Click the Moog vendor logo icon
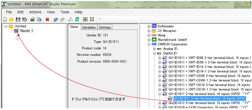The image size is (252, 110). pyautogui.click(x=154, y=35)
